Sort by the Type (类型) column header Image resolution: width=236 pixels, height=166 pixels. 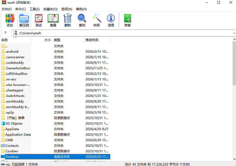68,40
